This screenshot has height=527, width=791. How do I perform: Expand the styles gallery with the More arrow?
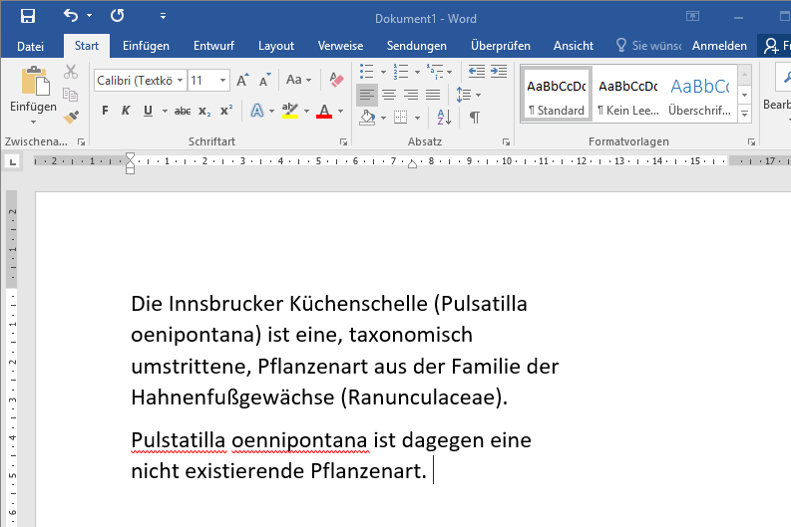click(x=744, y=114)
